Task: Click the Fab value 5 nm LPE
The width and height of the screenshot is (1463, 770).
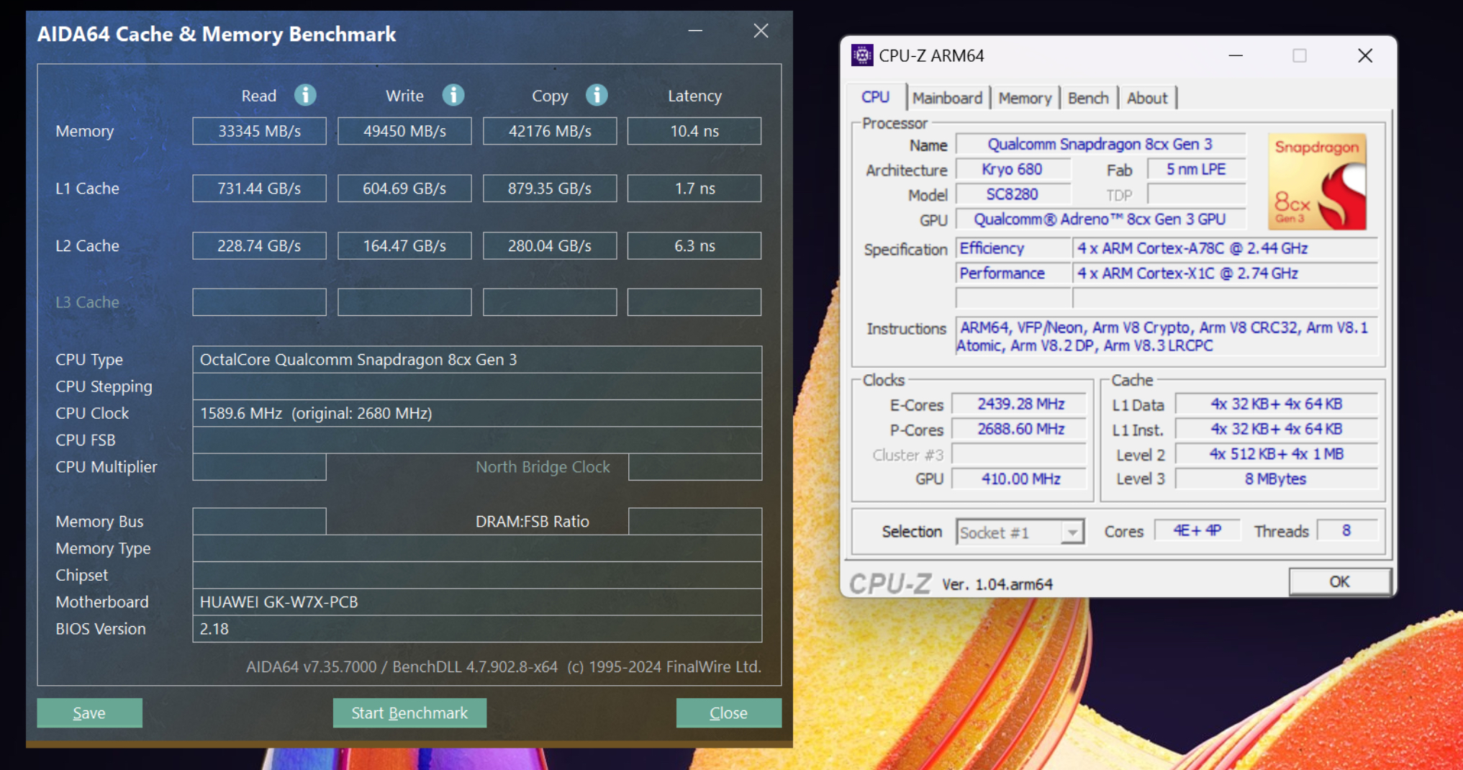Action: (1196, 169)
